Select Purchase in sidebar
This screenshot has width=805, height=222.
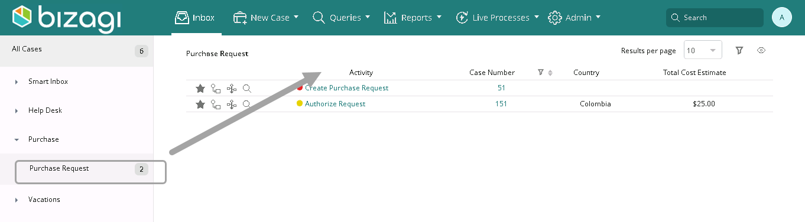tap(44, 139)
